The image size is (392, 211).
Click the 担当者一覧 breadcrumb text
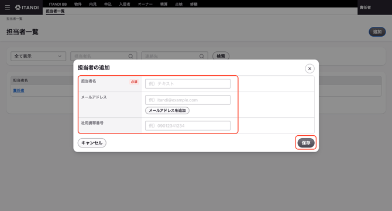point(15,19)
